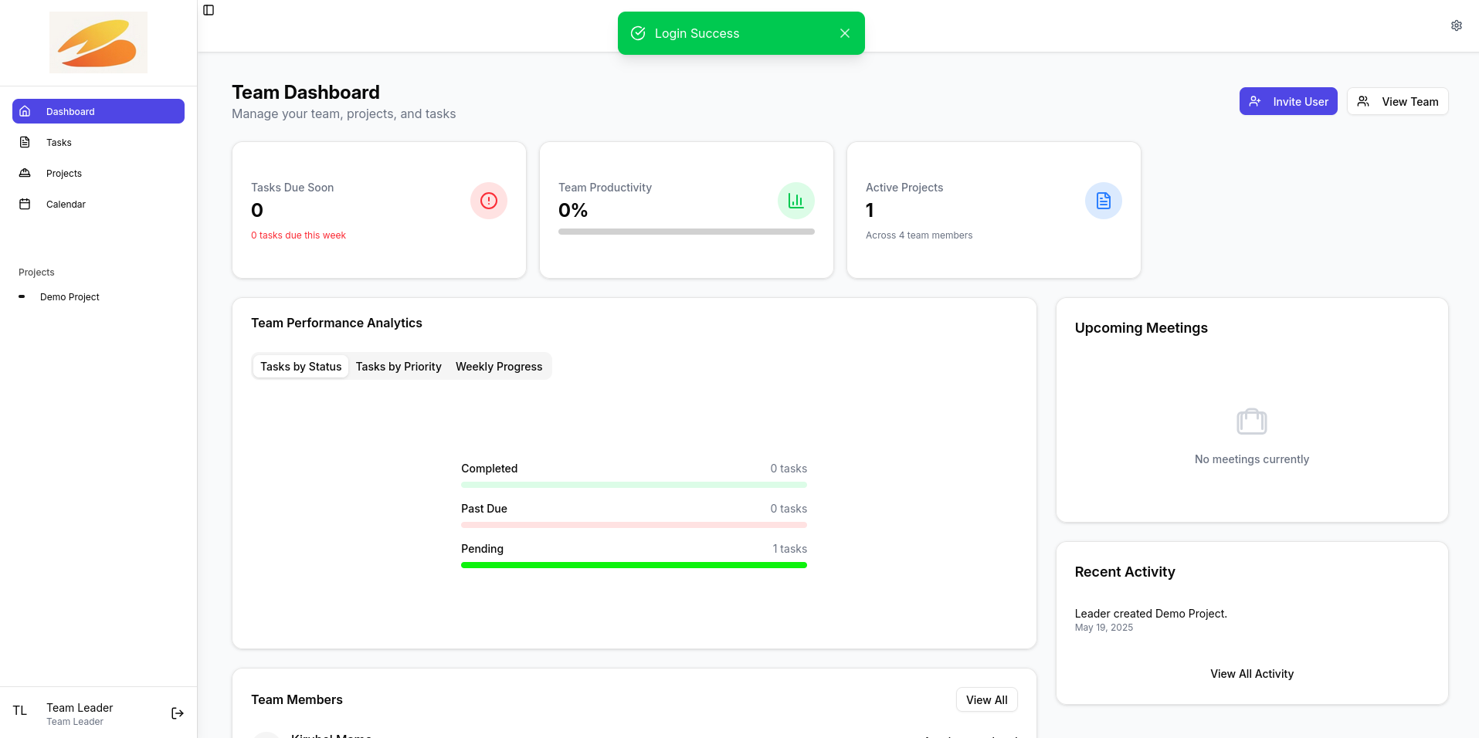Show the Weekly Progress tab
Viewport: 1479px width, 738px height.
498,367
